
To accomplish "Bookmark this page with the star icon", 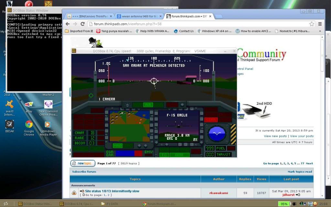I will click(x=312, y=24).
